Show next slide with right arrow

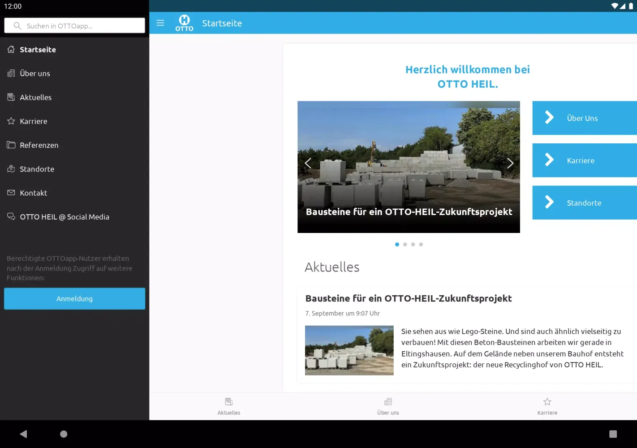[510, 163]
